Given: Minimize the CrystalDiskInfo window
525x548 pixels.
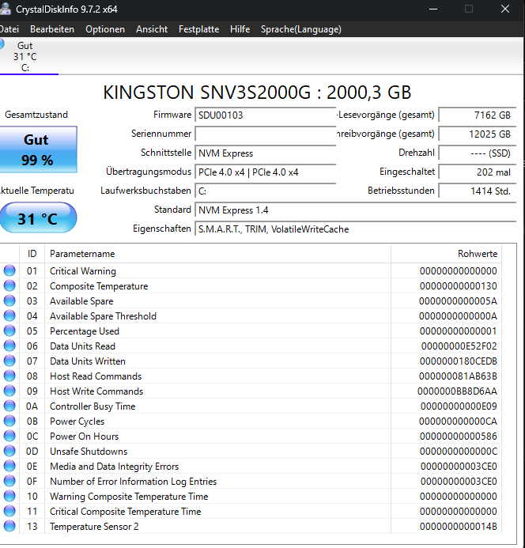Looking at the screenshot, I should (x=433, y=9).
